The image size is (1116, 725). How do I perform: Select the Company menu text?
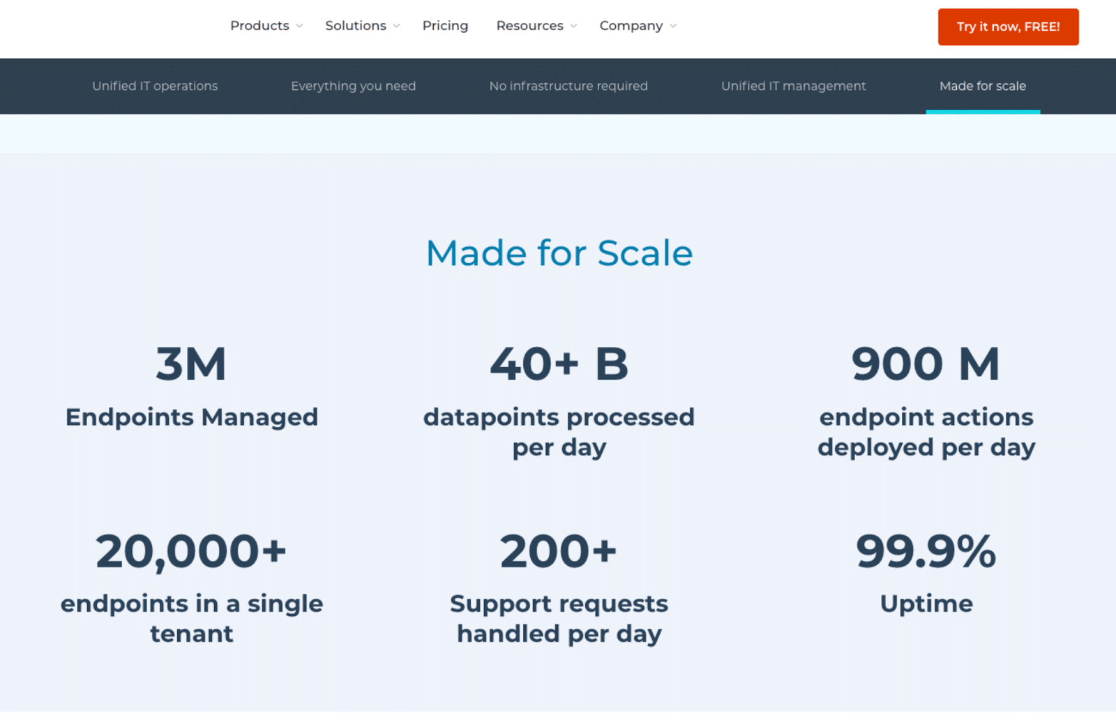click(631, 26)
